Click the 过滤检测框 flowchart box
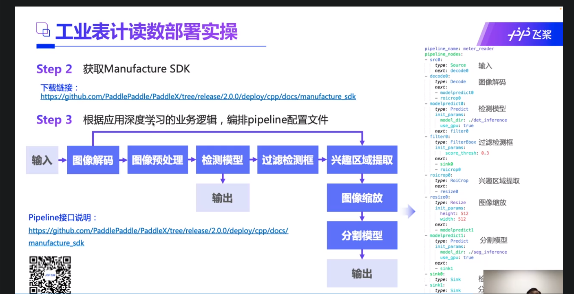The height and width of the screenshot is (294, 574). [x=288, y=160]
